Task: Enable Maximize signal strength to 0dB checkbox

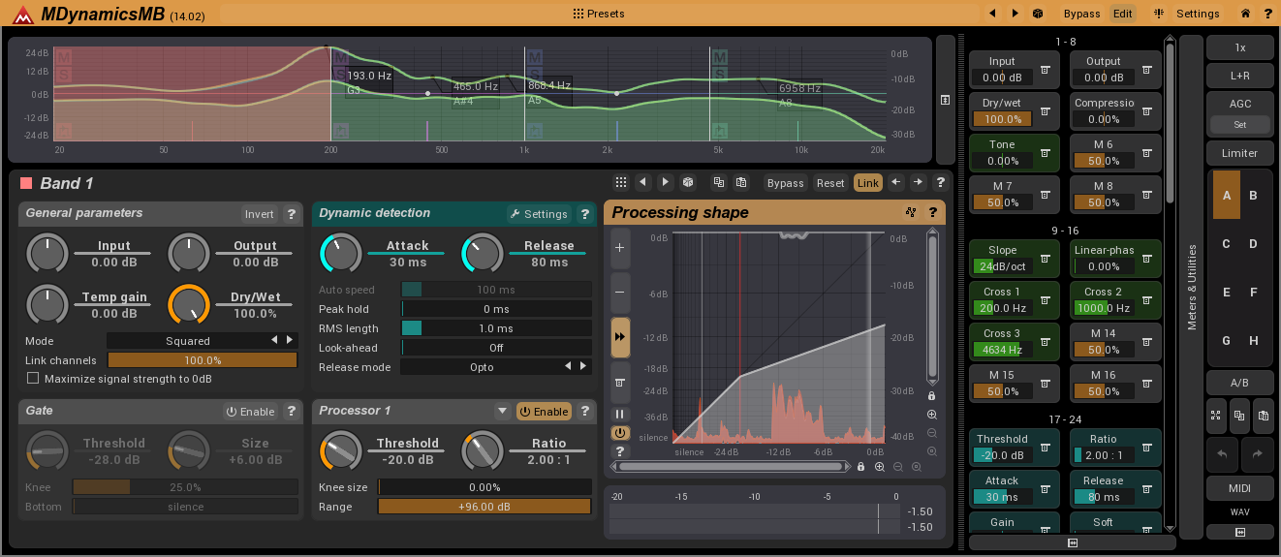Action: coord(33,379)
